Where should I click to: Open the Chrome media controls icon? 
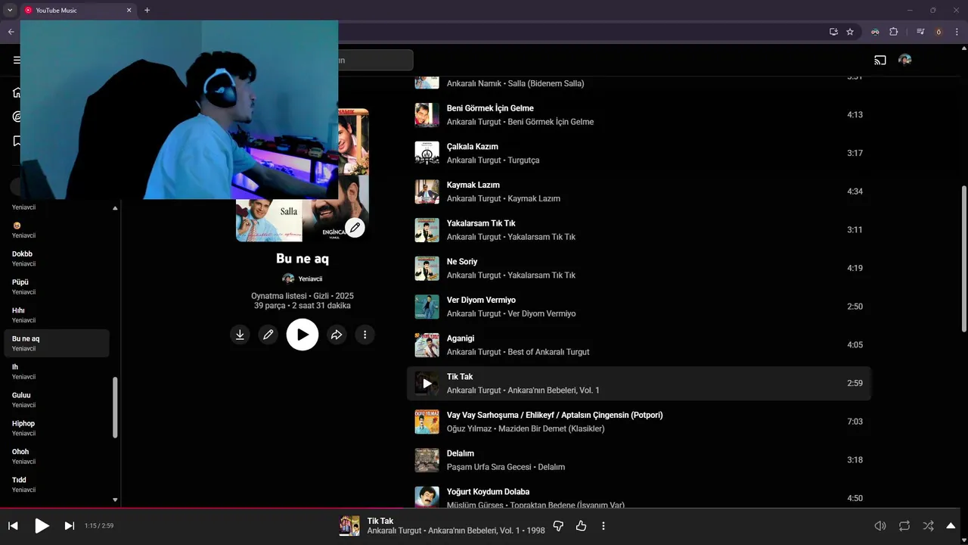[920, 32]
